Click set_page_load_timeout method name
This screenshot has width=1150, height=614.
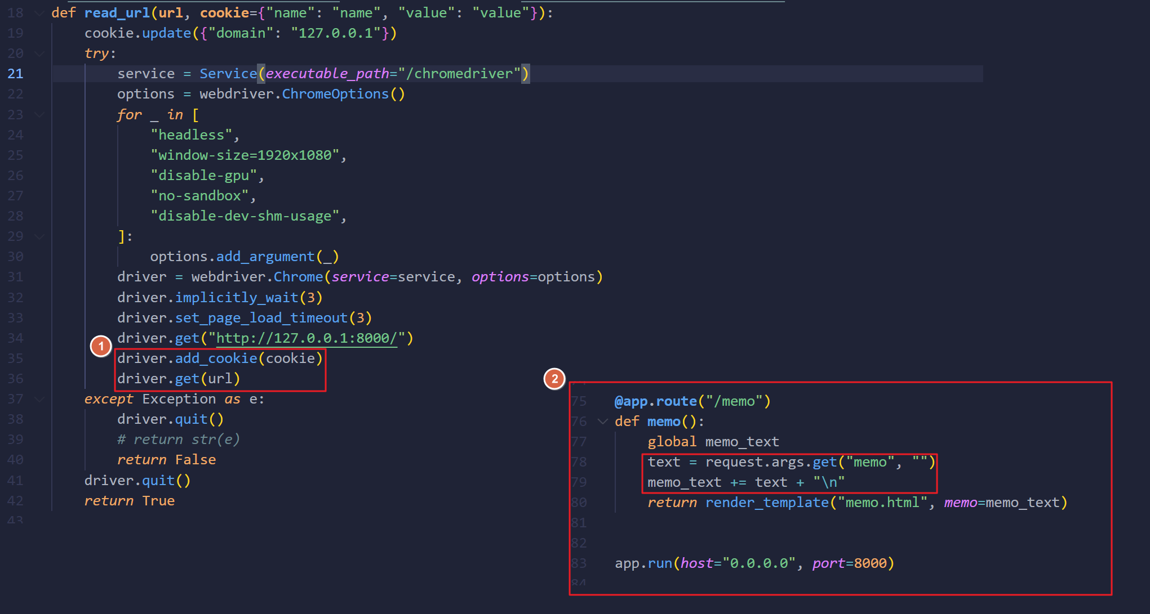click(261, 318)
